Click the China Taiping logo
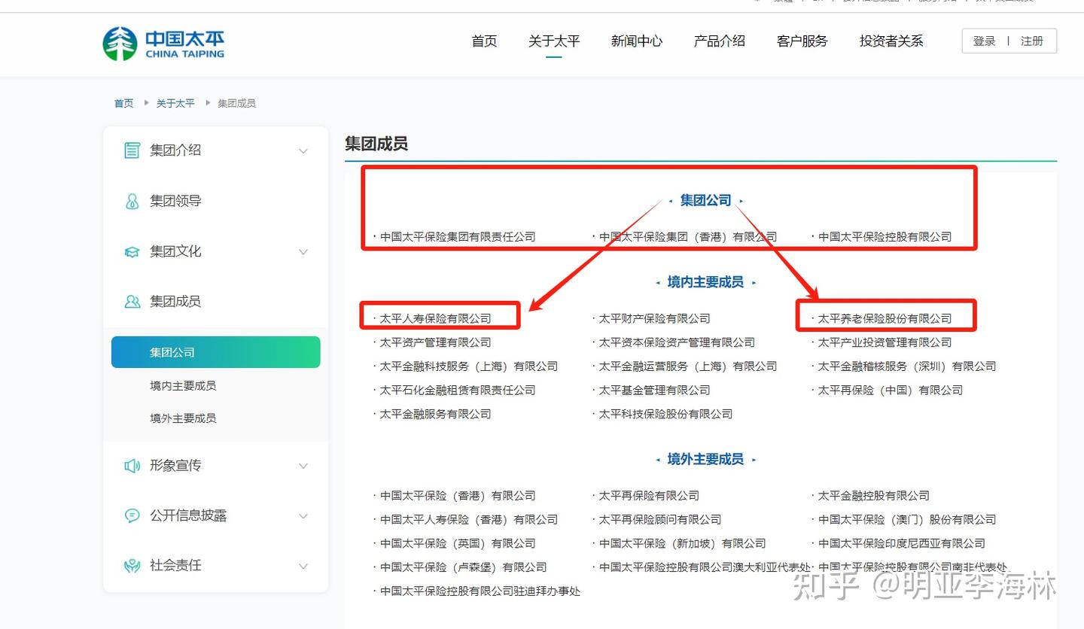1084x629 pixels. (x=163, y=44)
